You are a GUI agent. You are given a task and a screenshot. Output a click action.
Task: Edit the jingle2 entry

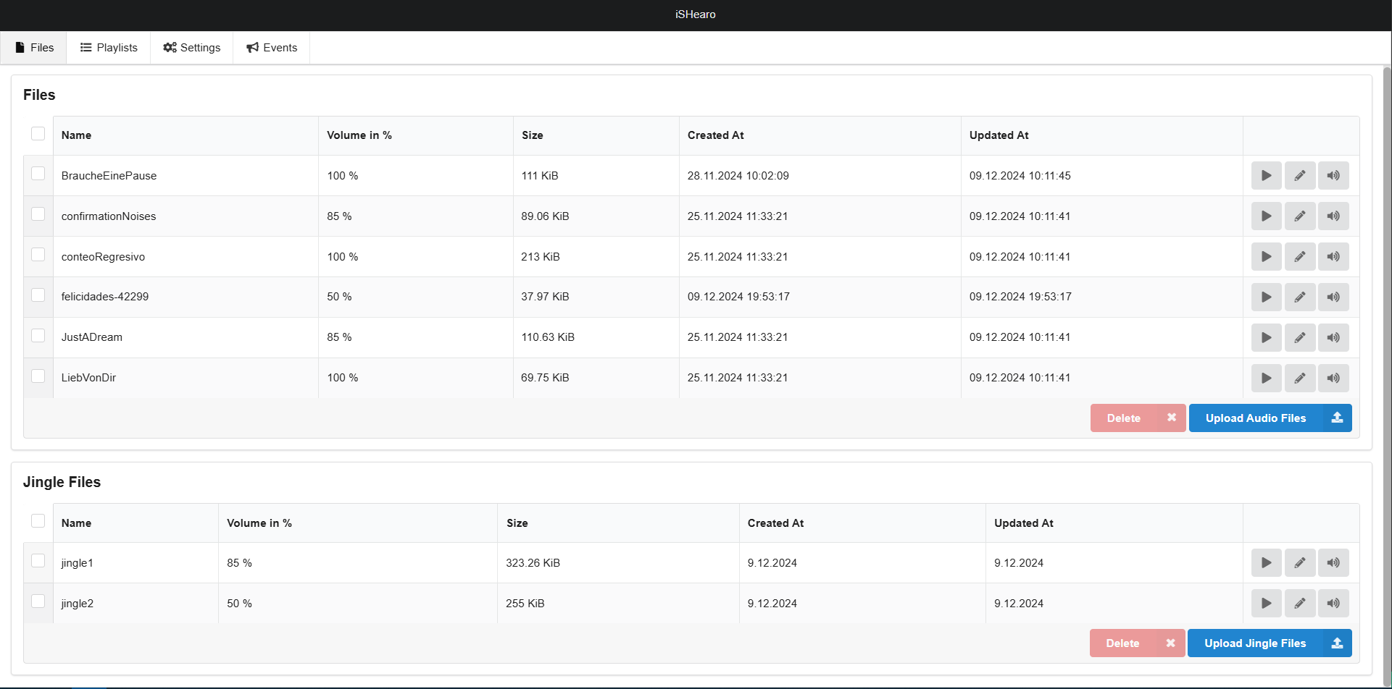coord(1300,604)
